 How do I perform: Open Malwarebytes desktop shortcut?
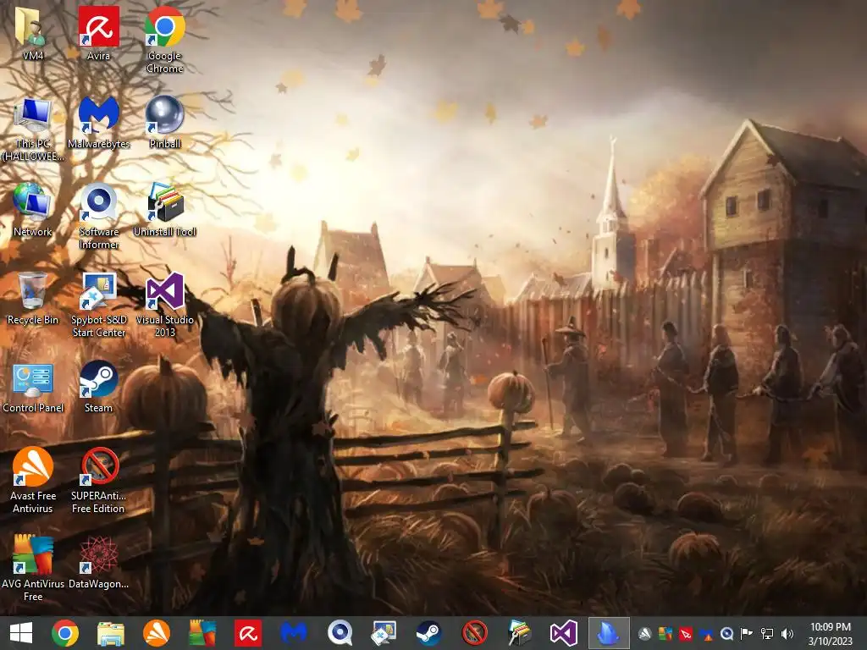(x=98, y=123)
